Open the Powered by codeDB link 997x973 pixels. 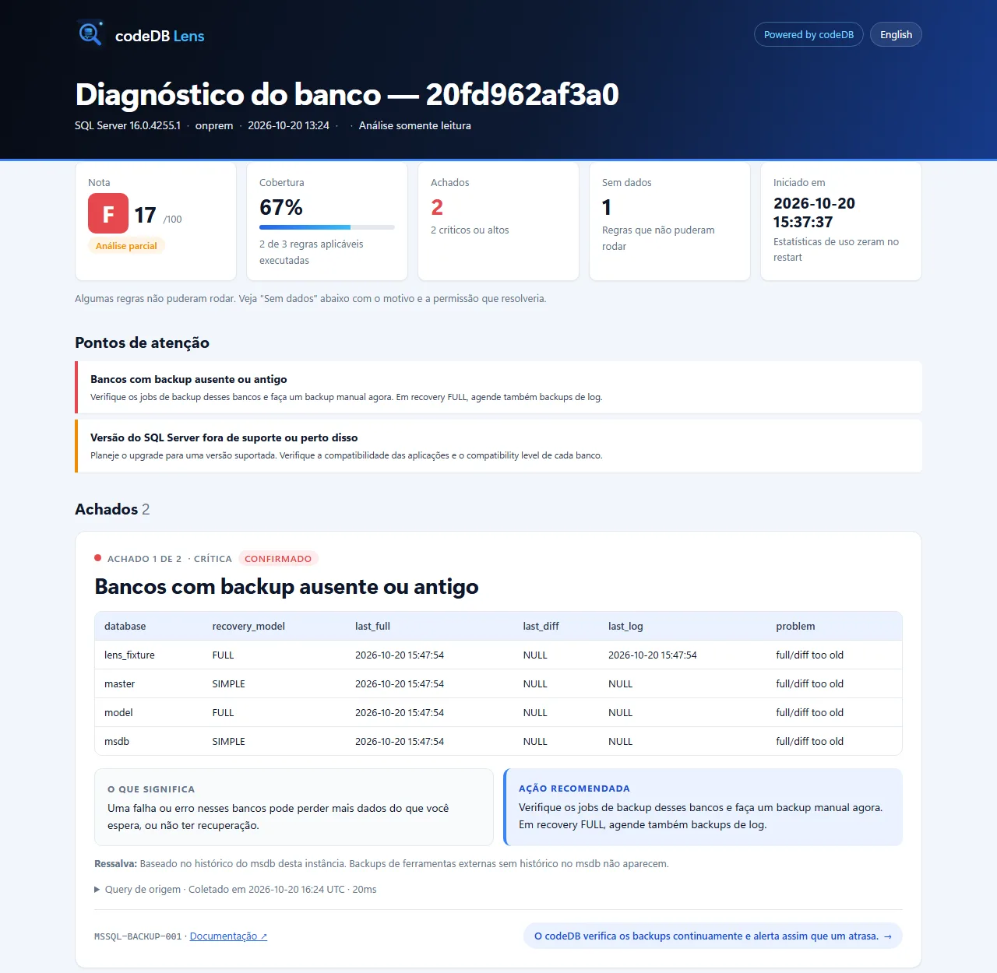coord(809,34)
